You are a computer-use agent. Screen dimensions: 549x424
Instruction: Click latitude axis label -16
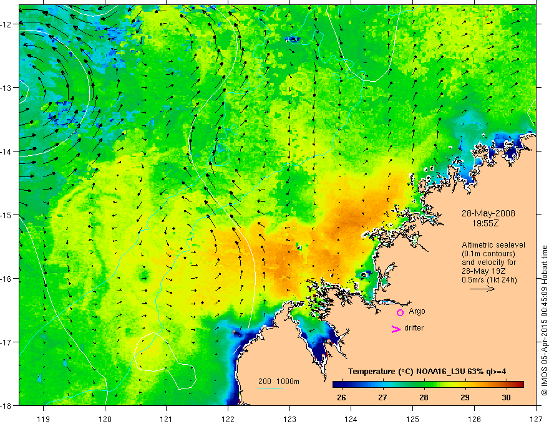point(7,279)
